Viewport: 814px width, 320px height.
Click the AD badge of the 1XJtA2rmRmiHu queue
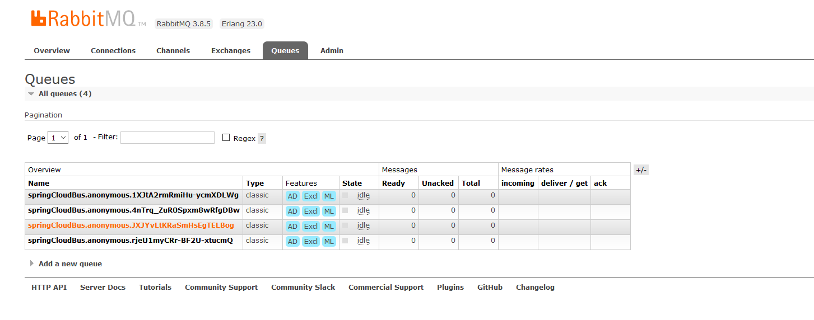(292, 196)
